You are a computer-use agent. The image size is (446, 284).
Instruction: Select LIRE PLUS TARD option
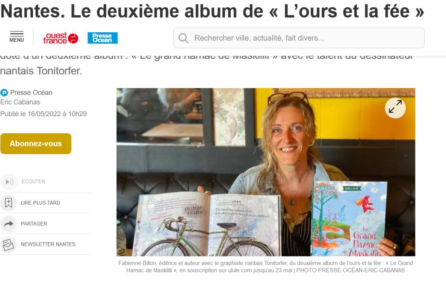41,203
